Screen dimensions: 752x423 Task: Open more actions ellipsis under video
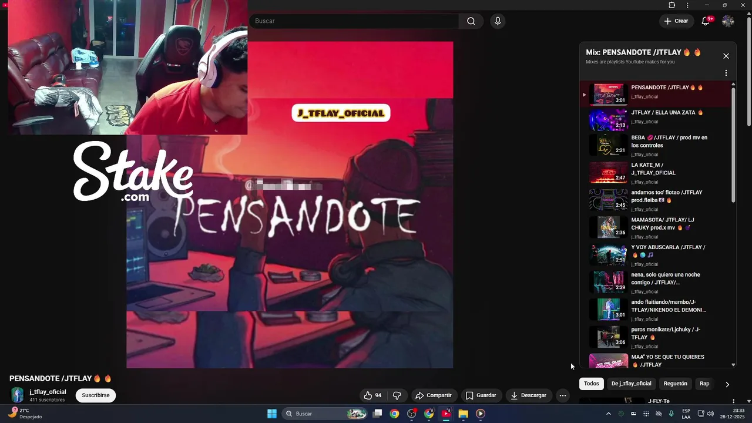(x=562, y=395)
